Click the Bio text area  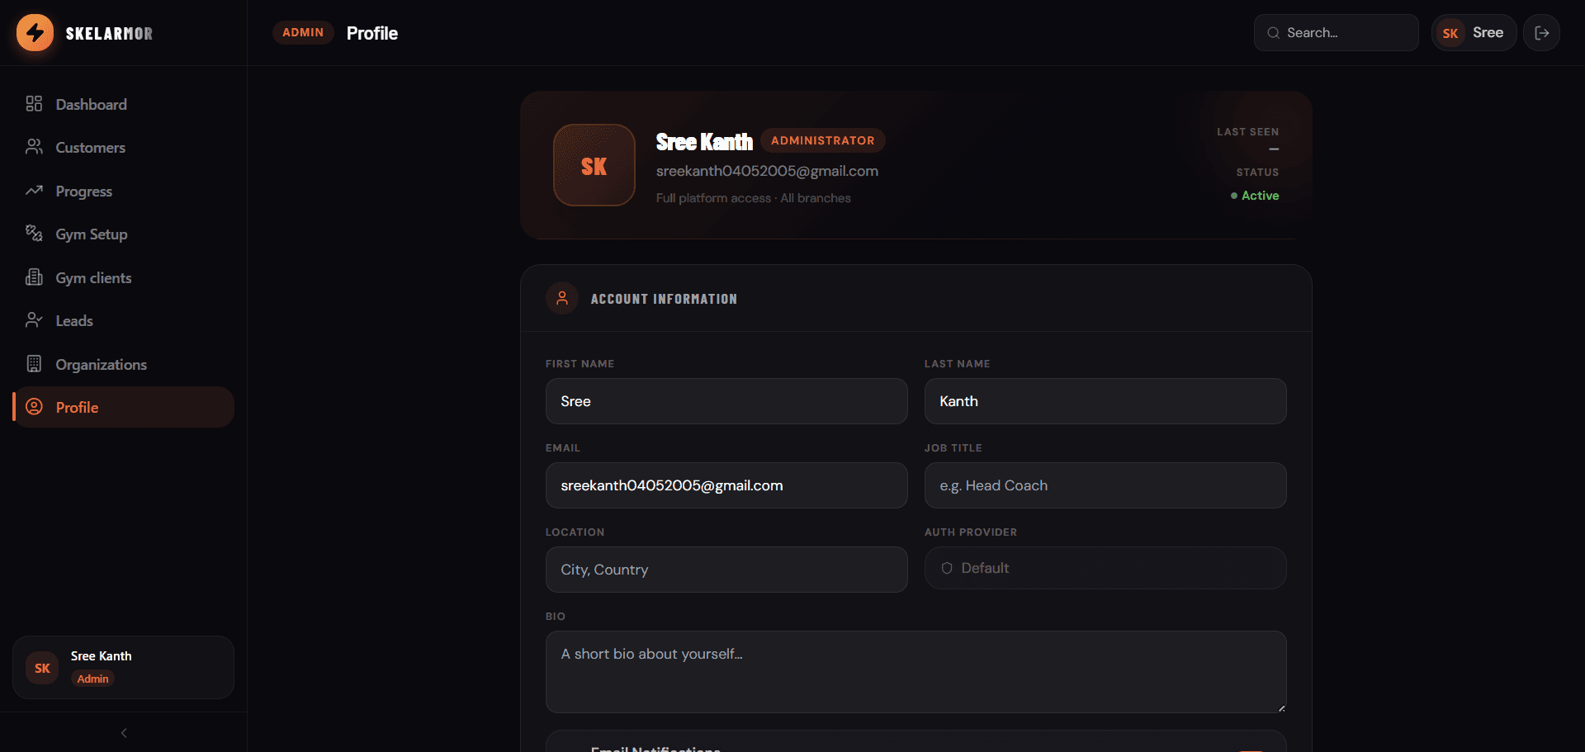[x=916, y=672]
